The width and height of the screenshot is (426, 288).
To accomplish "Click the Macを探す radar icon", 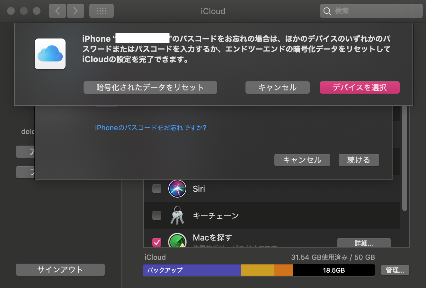I will coord(177,240).
